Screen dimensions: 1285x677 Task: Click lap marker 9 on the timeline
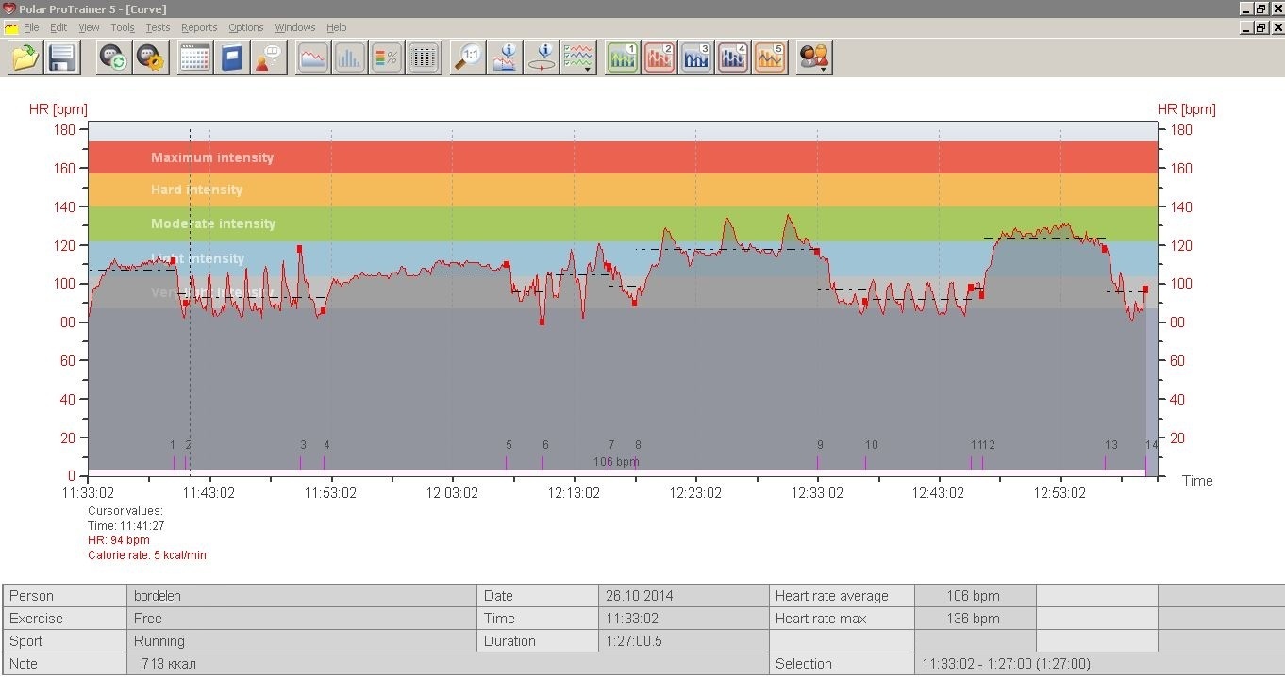pos(818,461)
